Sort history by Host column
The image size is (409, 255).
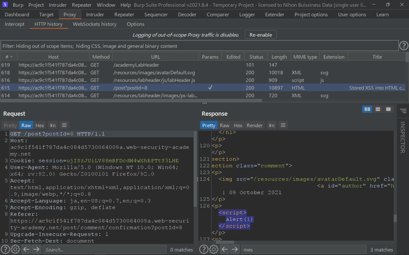coord(53,57)
